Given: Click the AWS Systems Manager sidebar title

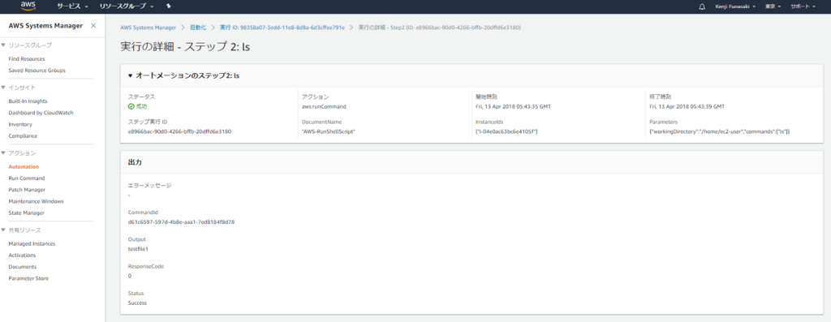Looking at the screenshot, I should pos(45,25).
